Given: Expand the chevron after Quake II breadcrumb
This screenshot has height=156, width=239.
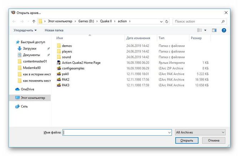Looking at the screenshot, I should pos(115,21).
